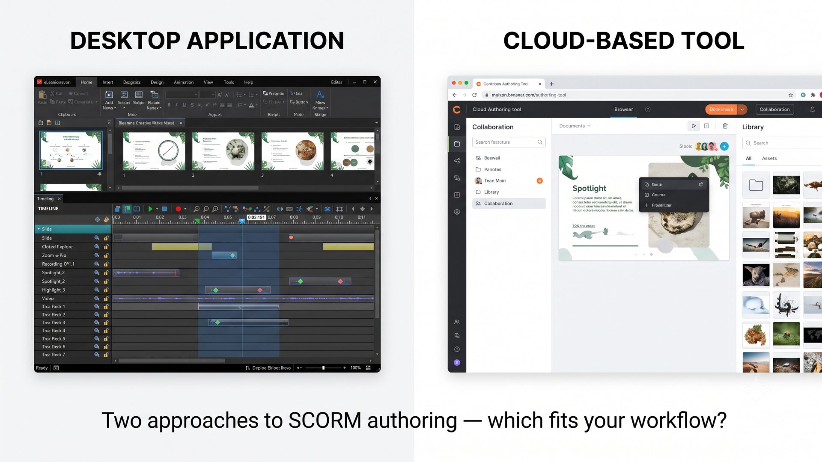Open Panotes folder in the Collaboration list
The image size is (822, 462).
[x=509, y=169]
